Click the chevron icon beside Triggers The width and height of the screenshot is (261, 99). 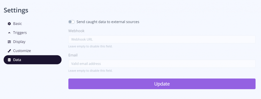[x=9, y=33]
